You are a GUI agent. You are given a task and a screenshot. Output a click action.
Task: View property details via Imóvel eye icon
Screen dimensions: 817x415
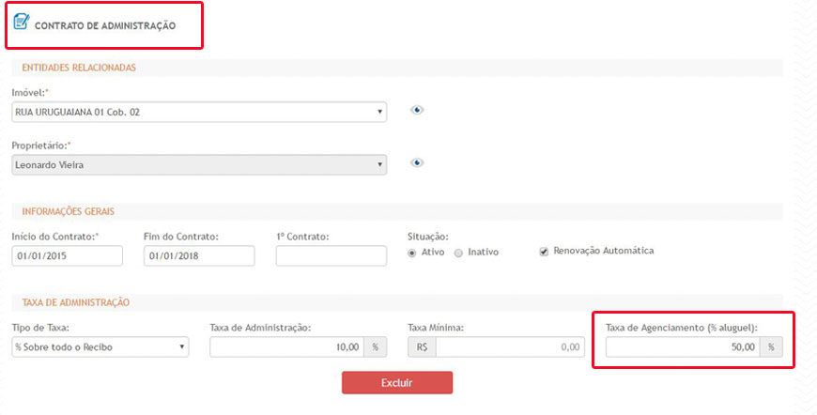pyautogui.click(x=417, y=110)
